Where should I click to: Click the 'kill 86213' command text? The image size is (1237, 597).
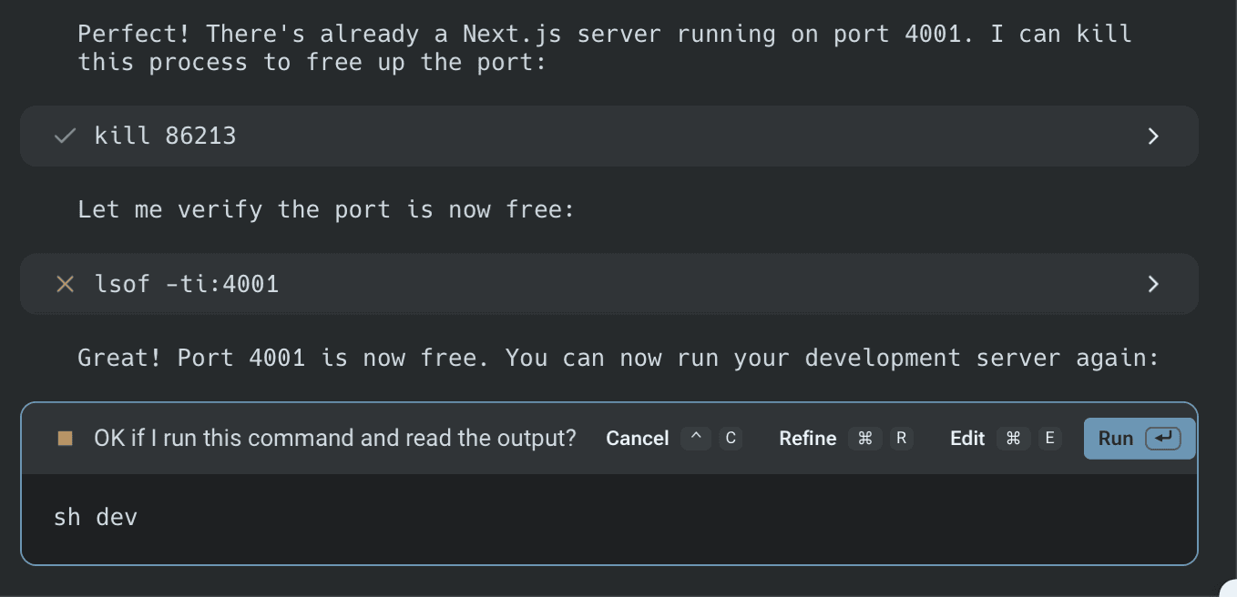tap(165, 137)
